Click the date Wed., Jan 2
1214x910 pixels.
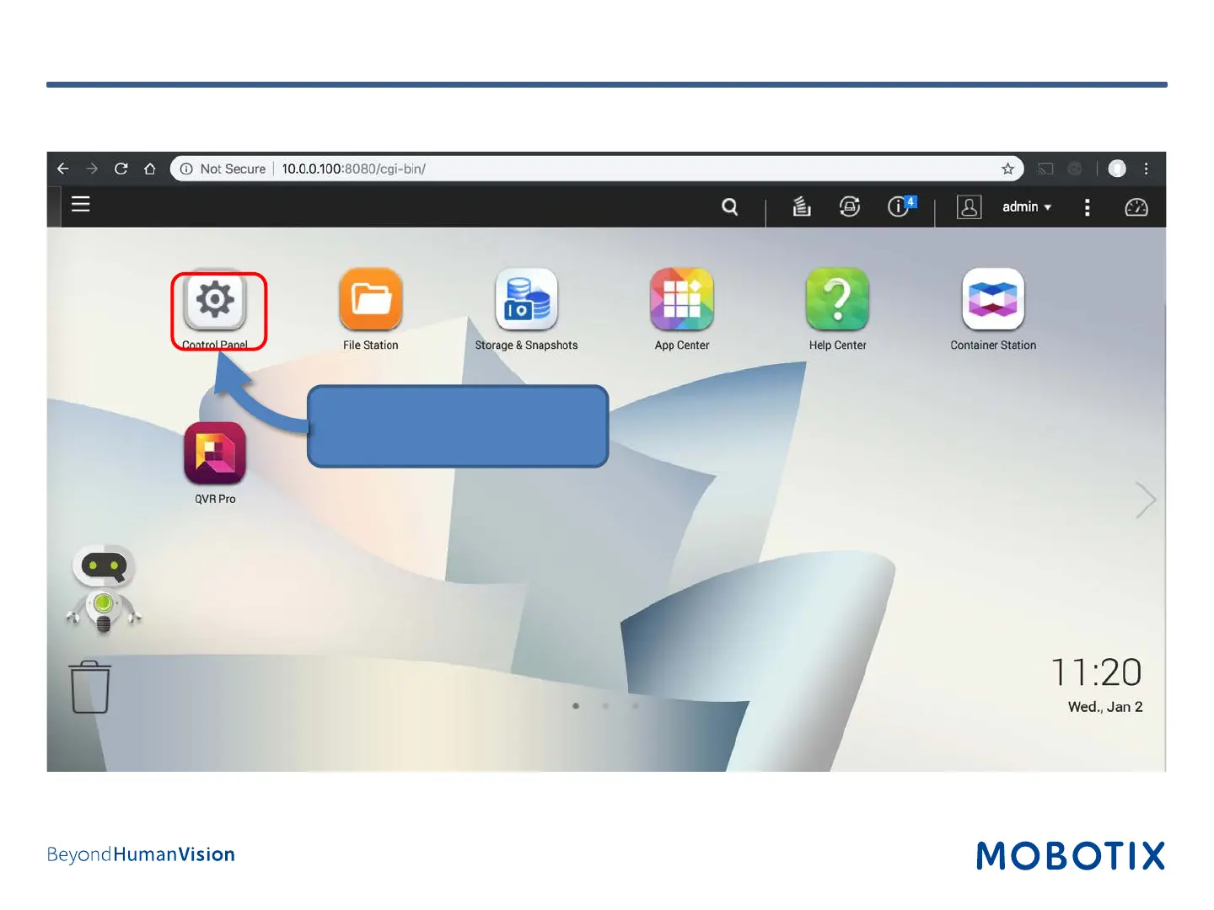[1105, 707]
